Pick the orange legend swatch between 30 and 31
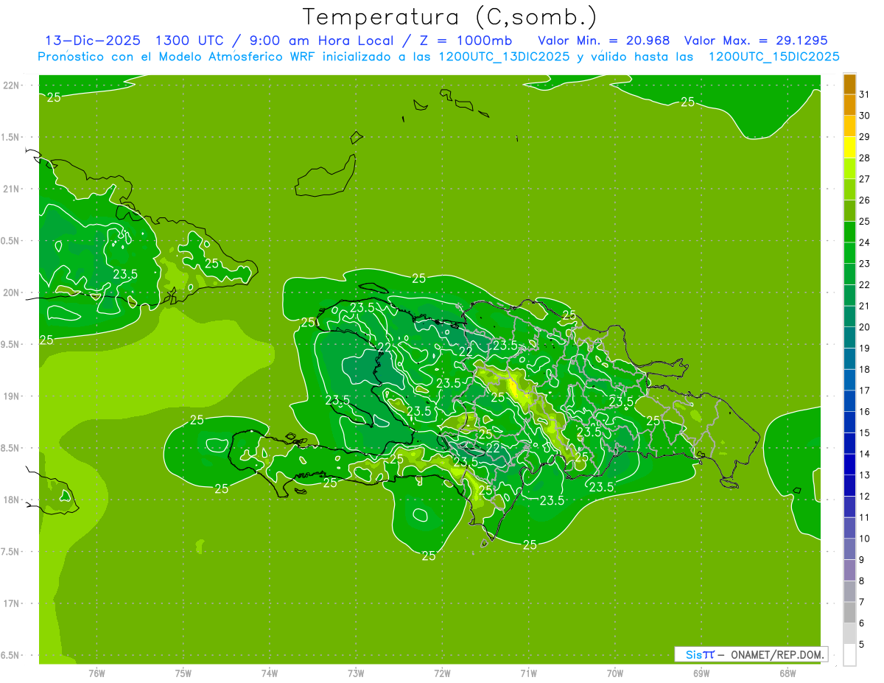884x683 pixels. tap(849, 105)
